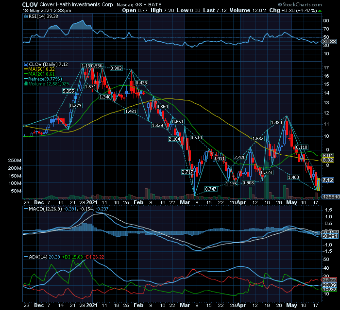Screen dimensions: 340x310
Task: Click the 2.717 retrace ratio label
Action: (x=187, y=172)
